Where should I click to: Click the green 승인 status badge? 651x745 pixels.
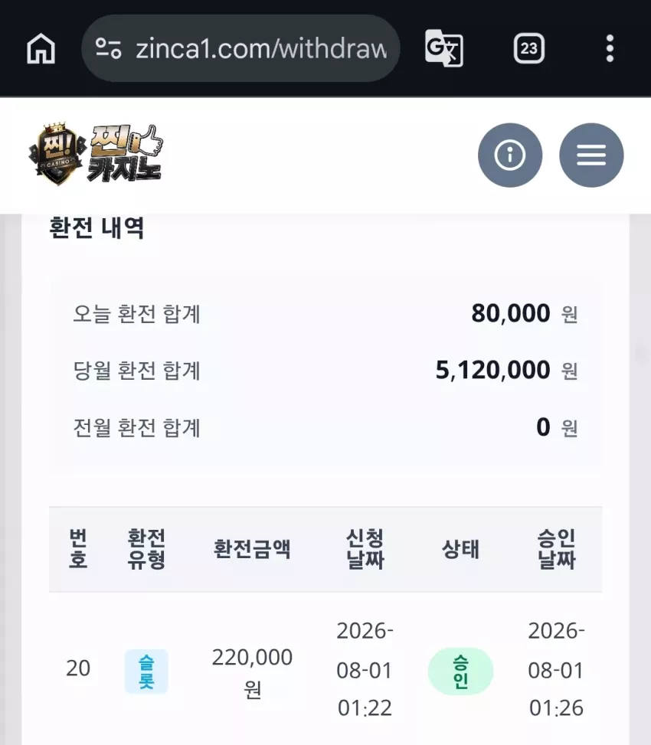[x=460, y=671]
